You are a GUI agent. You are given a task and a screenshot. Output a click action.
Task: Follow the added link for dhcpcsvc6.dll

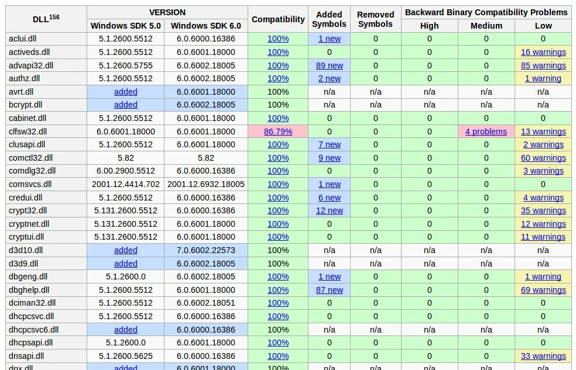coord(126,329)
